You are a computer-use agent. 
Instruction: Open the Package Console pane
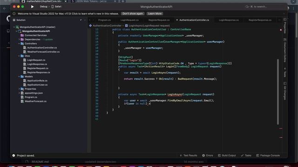pos(268,155)
